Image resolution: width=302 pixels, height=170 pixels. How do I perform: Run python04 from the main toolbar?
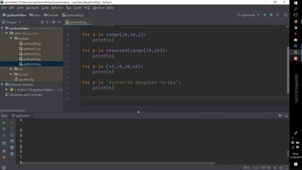(265, 15)
